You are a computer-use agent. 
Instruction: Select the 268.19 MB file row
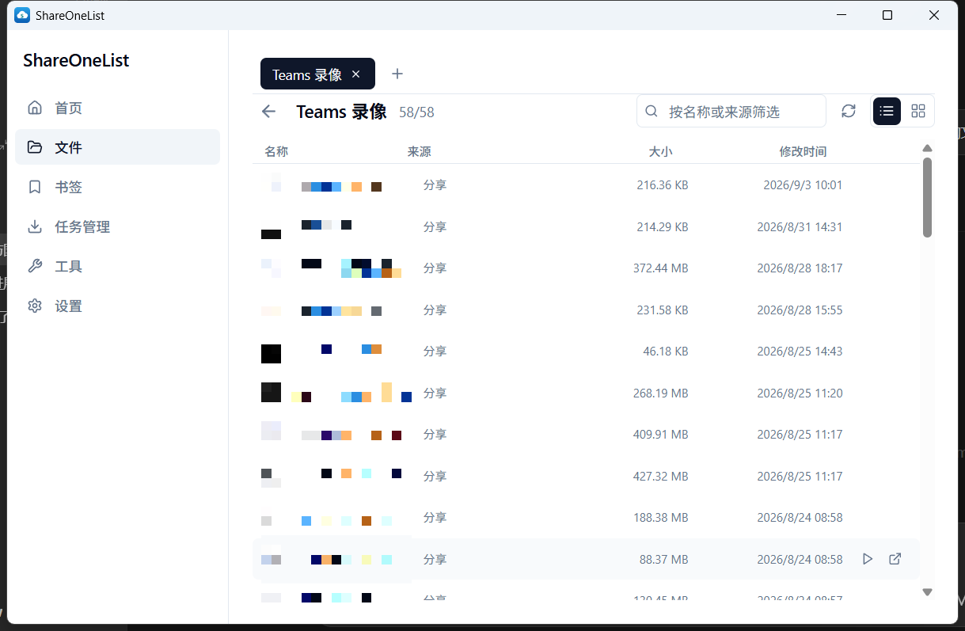pos(586,393)
